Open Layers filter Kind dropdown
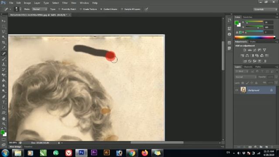The width and height of the screenshot is (279, 157). [242, 72]
